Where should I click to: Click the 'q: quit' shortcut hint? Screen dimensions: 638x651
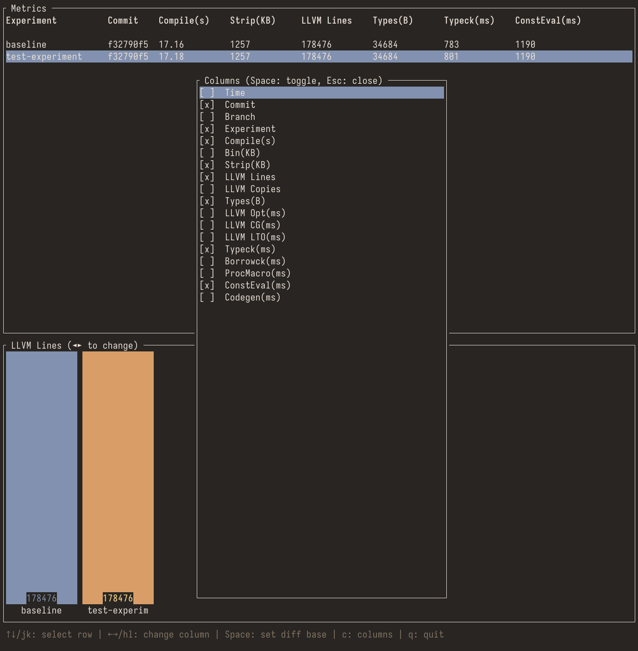425,634
